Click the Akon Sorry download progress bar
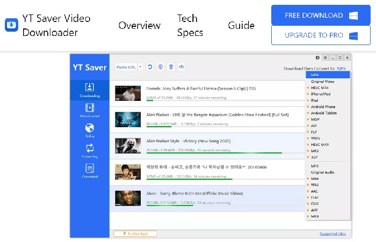Image resolution: width=376 pixels, height=242 pixels. coord(226,206)
